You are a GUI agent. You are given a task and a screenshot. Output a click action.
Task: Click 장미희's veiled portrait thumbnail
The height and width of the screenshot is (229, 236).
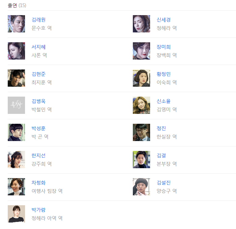(x=141, y=51)
